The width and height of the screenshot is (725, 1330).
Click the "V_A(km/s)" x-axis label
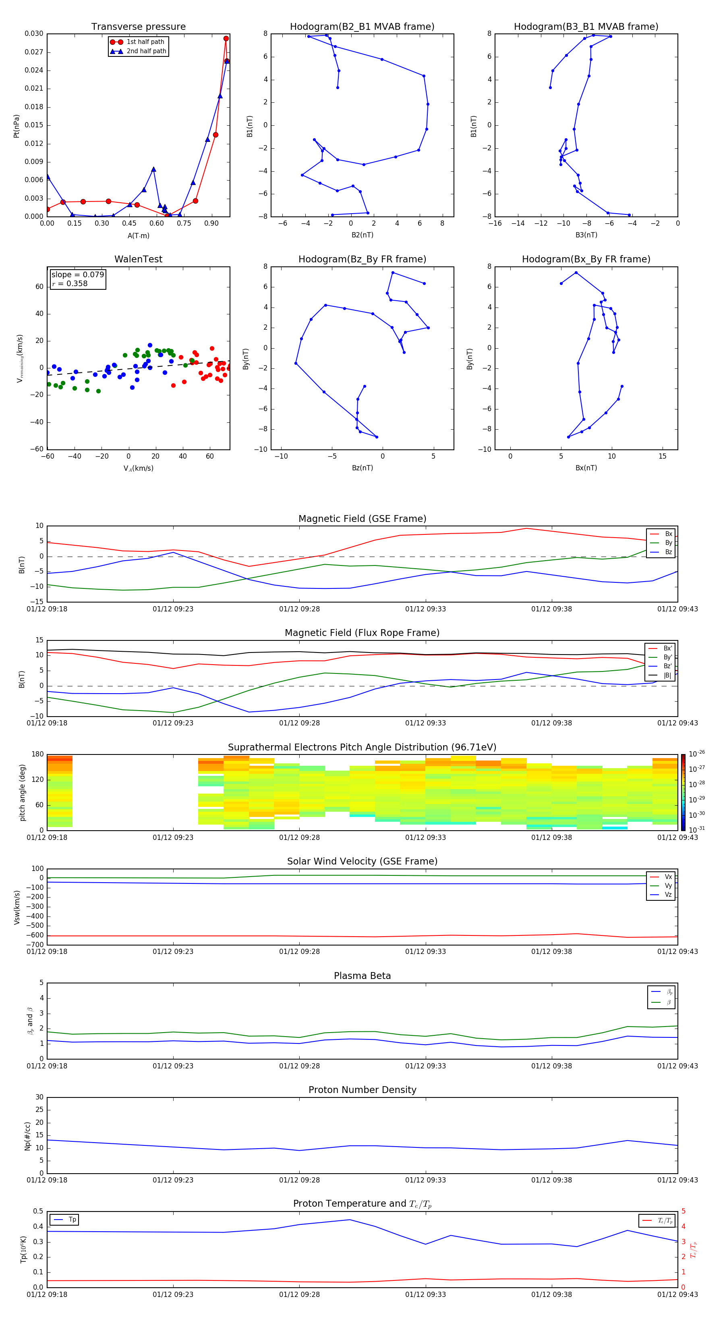point(138,468)
